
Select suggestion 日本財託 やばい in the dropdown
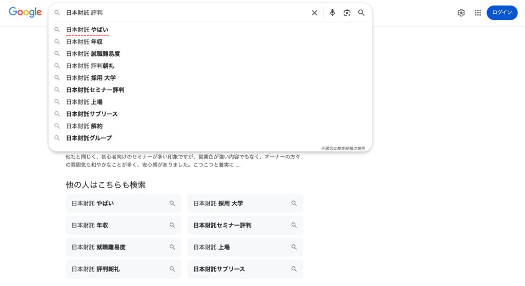coord(87,30)
